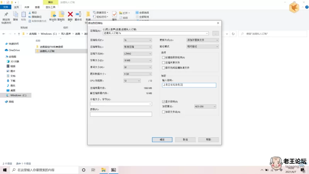Click the Cancel dialog button

coord(185,140)
